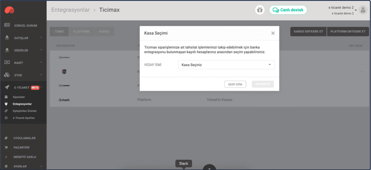The width and height of the screenshot is (371, 170).
Task: Open Eşleştirilen Ürünler via its link icon
Action: 6,111
